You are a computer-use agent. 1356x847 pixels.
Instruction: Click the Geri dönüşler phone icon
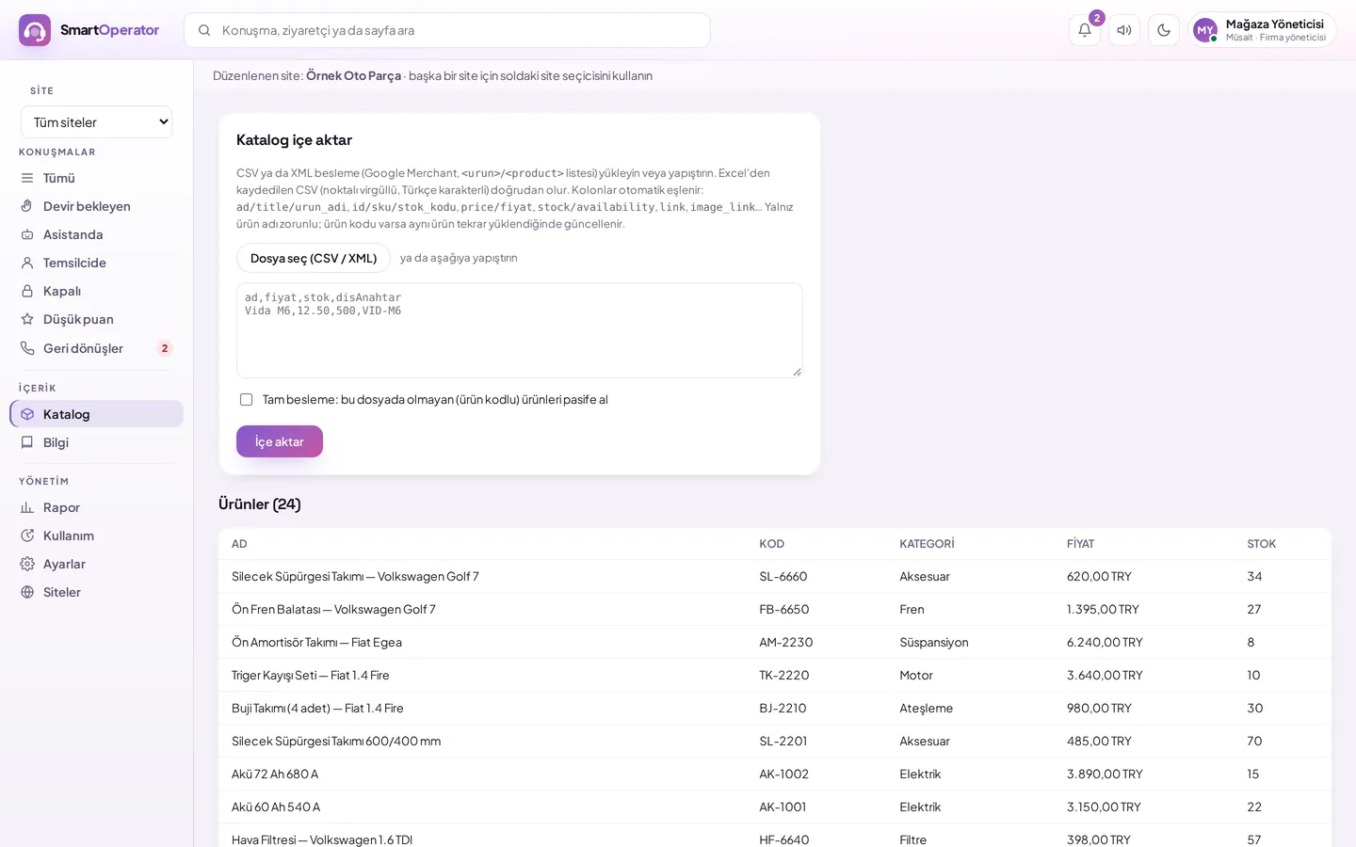(27, 348)
